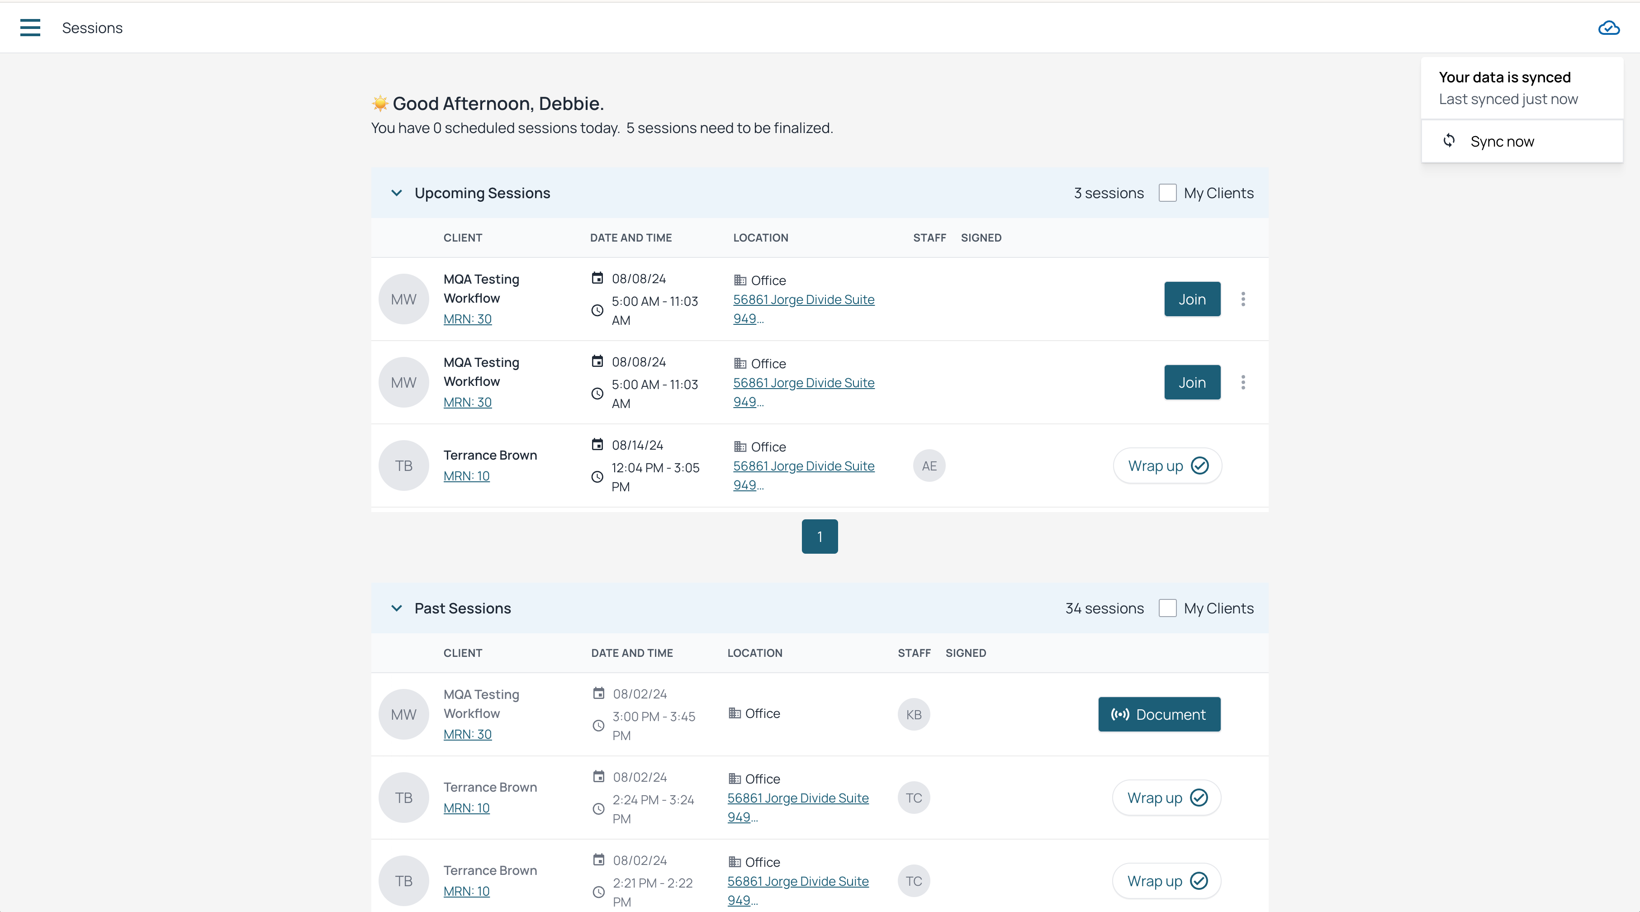Open more options for first upcoming session
This screenshot has height=912, width=1640.
1243,299
